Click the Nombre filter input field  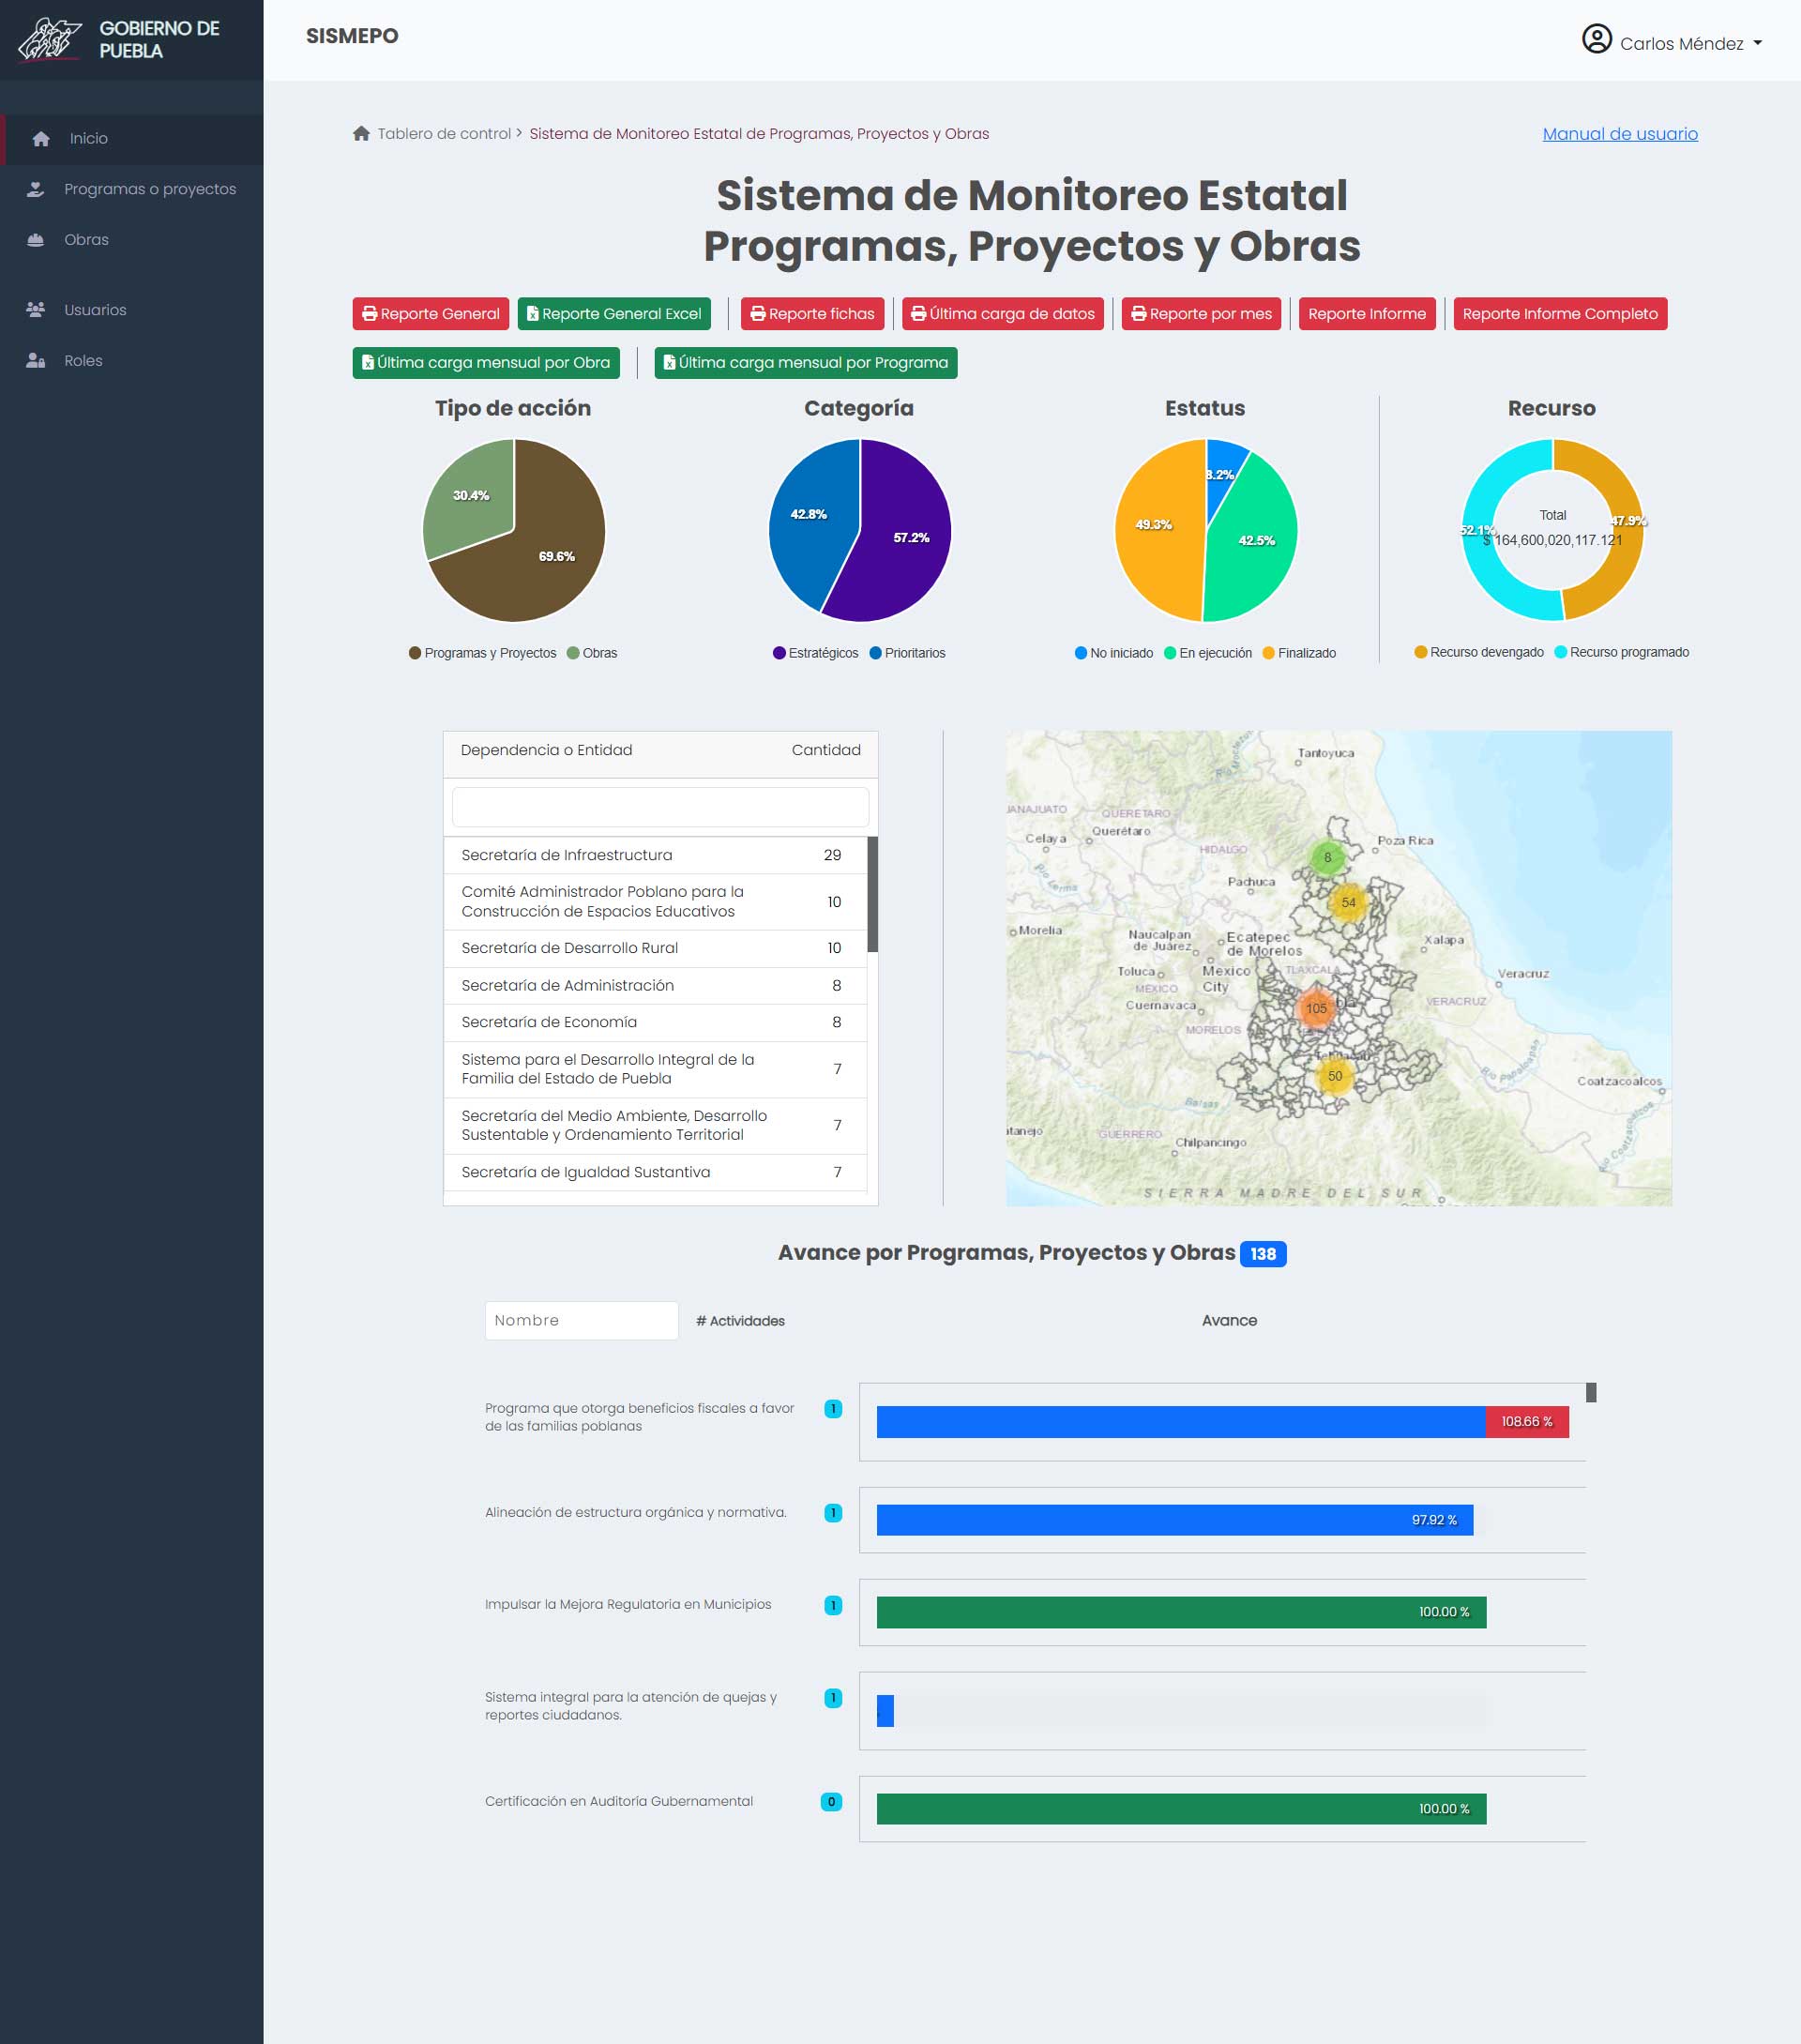(x=581, y=1320)
